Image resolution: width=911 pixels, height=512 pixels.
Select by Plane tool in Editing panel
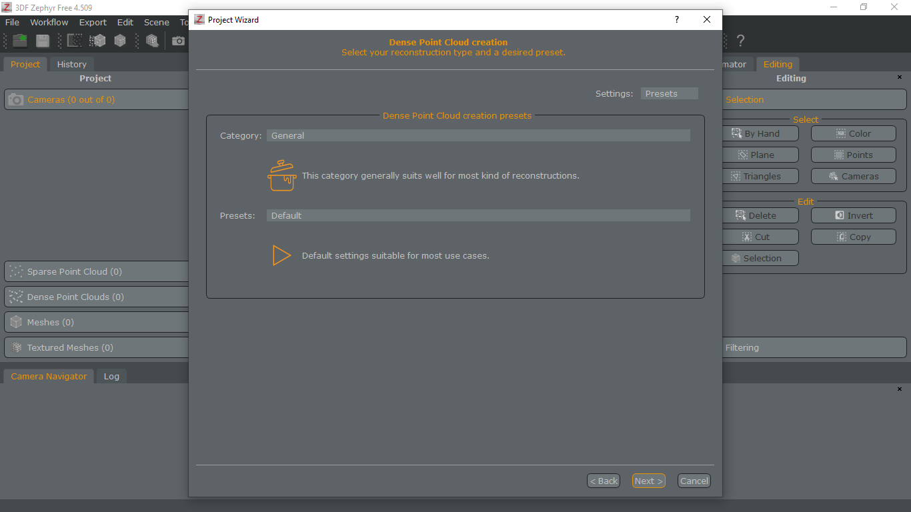[760, 155]
